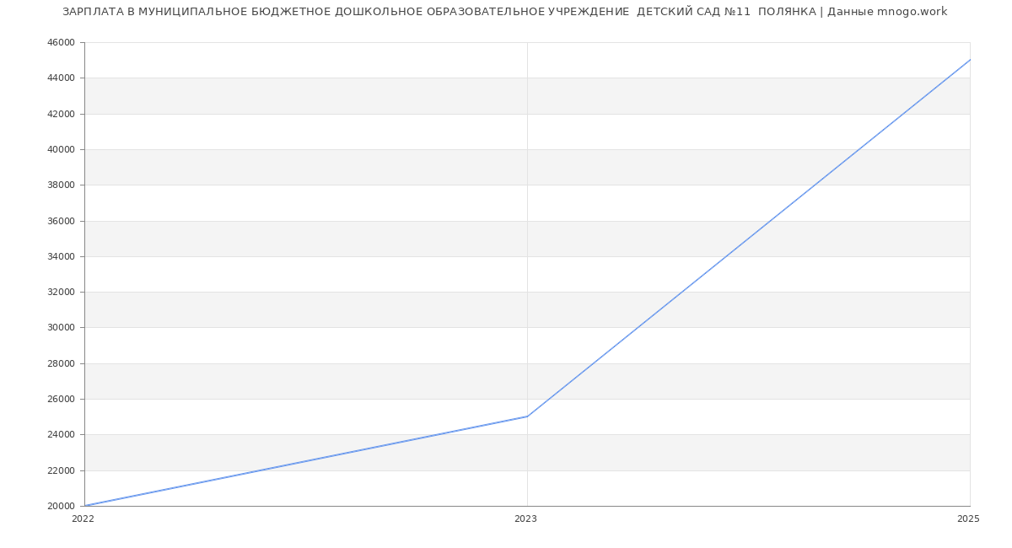This screenshot has height=548, width=1012.
Task: Select the 32000 y-axis label
Action: pos(62,292)
